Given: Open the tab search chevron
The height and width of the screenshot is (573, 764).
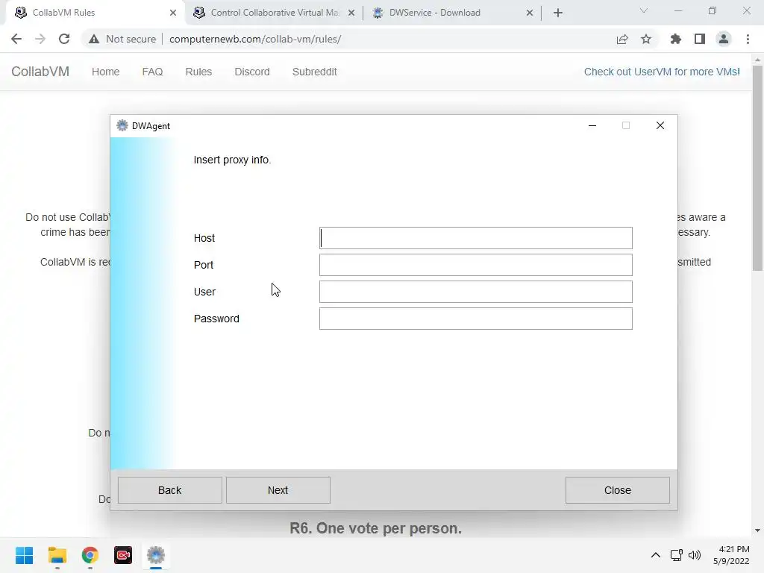Looking at the screenshot, I should (644, 10).
